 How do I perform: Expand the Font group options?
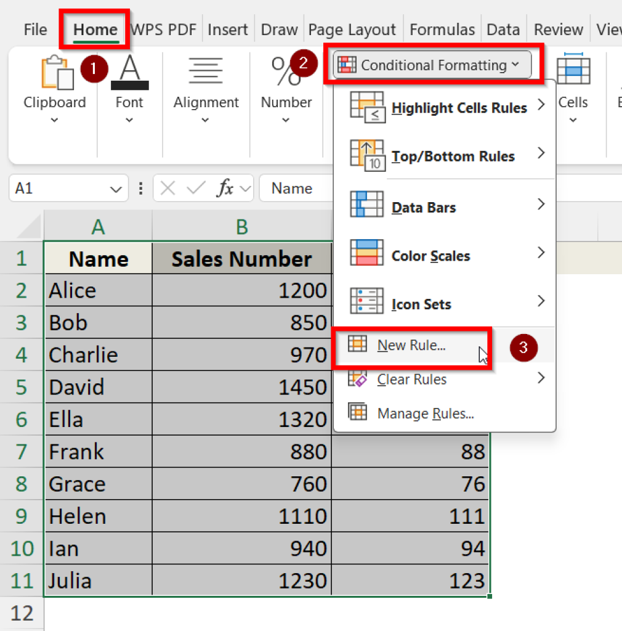pyautogui.click(x=129, y=121)
